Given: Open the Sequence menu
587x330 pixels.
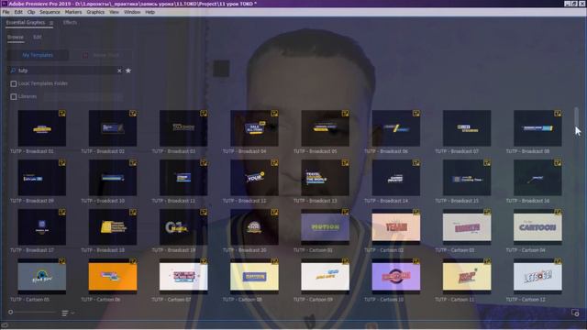Looking at the screenshot, I should (x=50, y=12).
